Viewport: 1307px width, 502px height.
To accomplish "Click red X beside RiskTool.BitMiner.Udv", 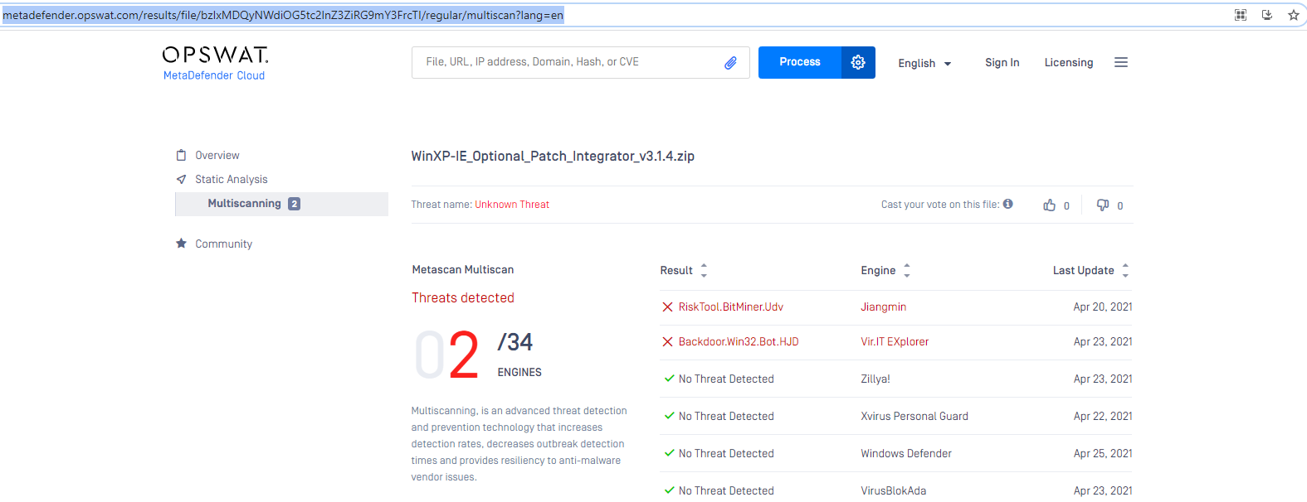I will (x=667, y=307).
